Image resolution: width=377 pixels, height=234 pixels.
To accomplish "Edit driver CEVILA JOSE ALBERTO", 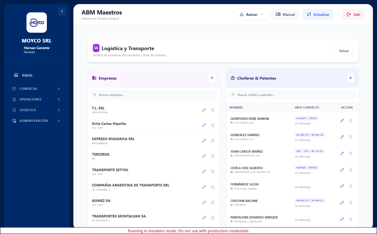I will 342,170.
